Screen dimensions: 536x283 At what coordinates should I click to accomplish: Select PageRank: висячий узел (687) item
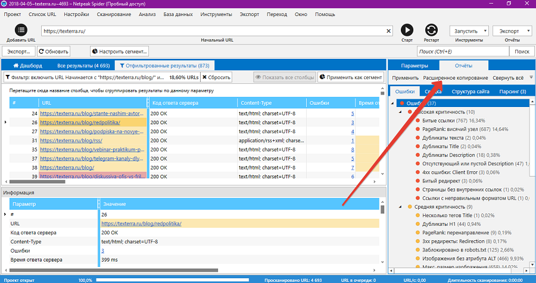click(x=465, y=129)
